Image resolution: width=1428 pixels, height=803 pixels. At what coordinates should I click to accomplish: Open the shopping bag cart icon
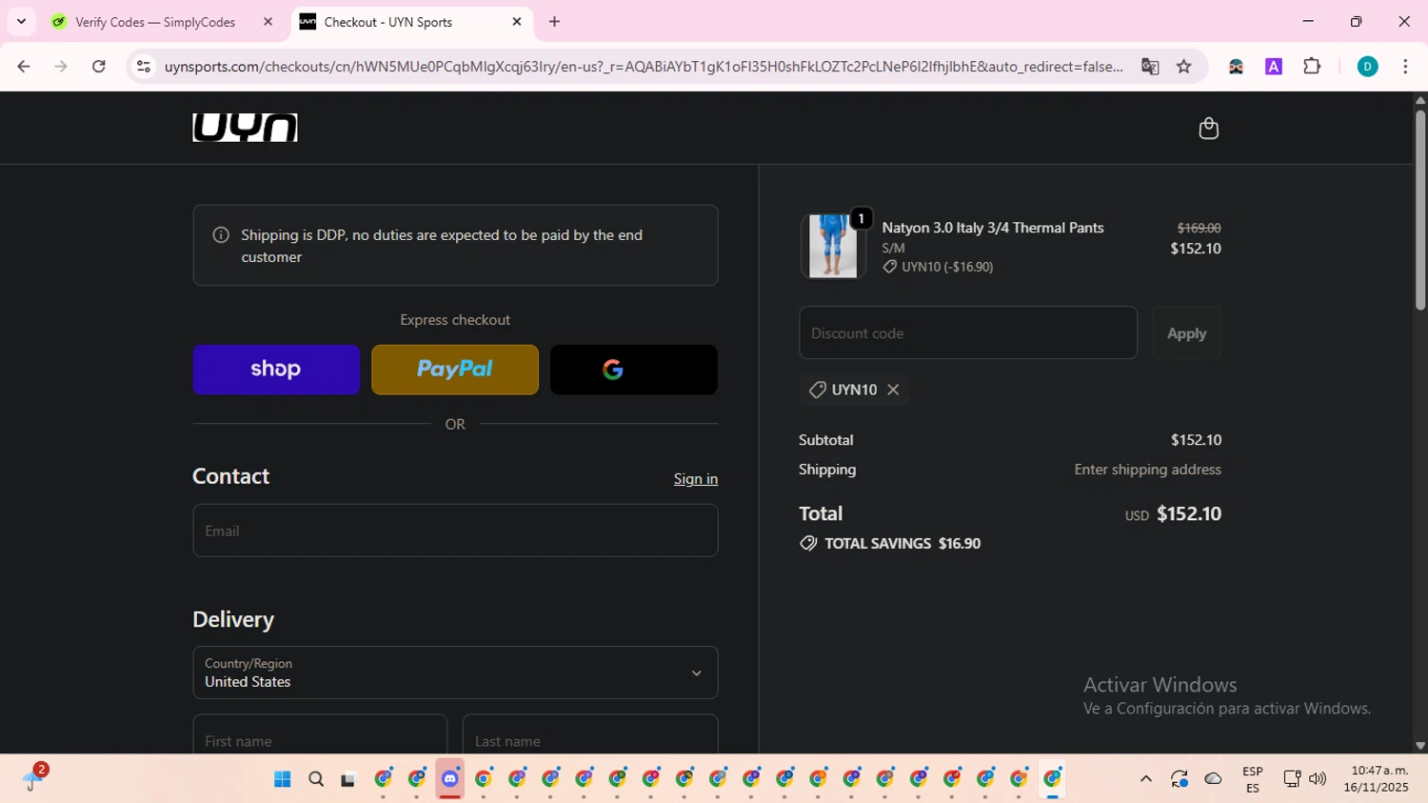[x=1208, y=128]
